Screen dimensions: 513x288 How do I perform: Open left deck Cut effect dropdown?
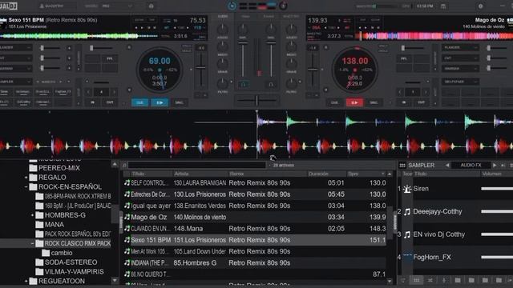point(16,58)
